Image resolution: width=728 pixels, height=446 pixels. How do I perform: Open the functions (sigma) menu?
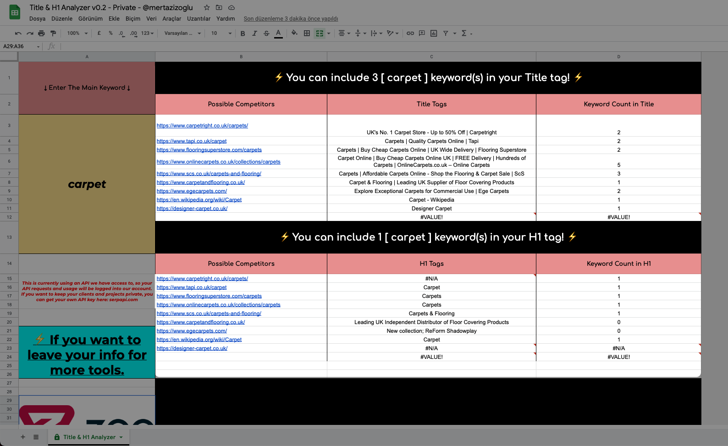[x=466, y=33]
